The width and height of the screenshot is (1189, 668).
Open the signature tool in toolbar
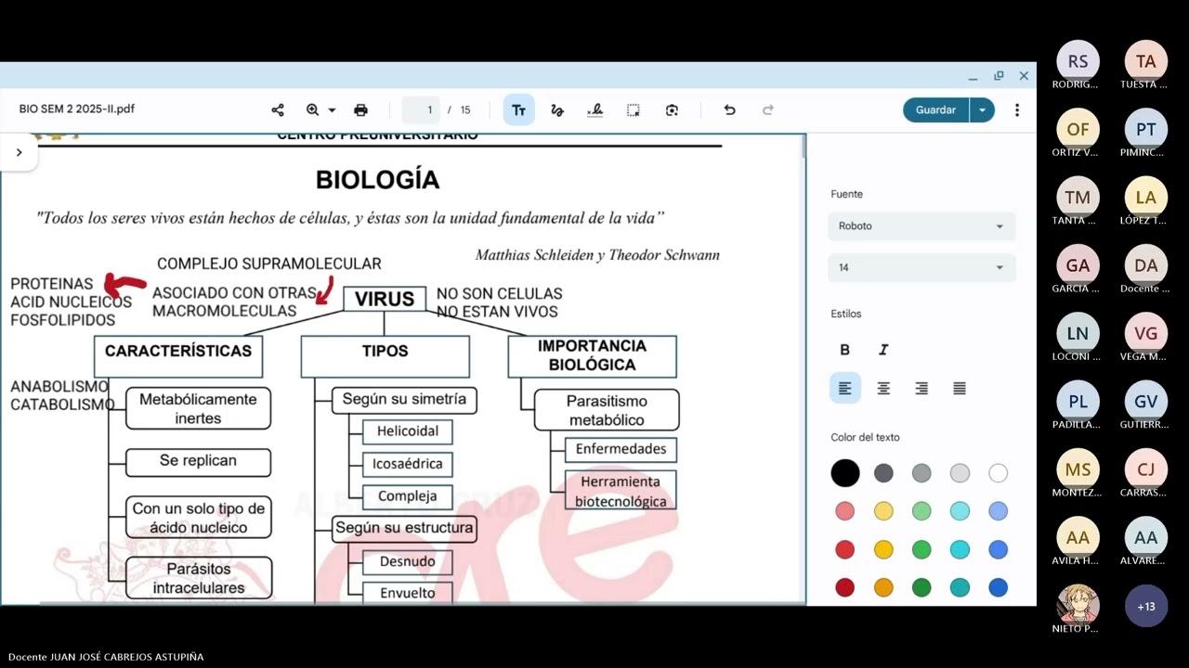pos(595,110)
